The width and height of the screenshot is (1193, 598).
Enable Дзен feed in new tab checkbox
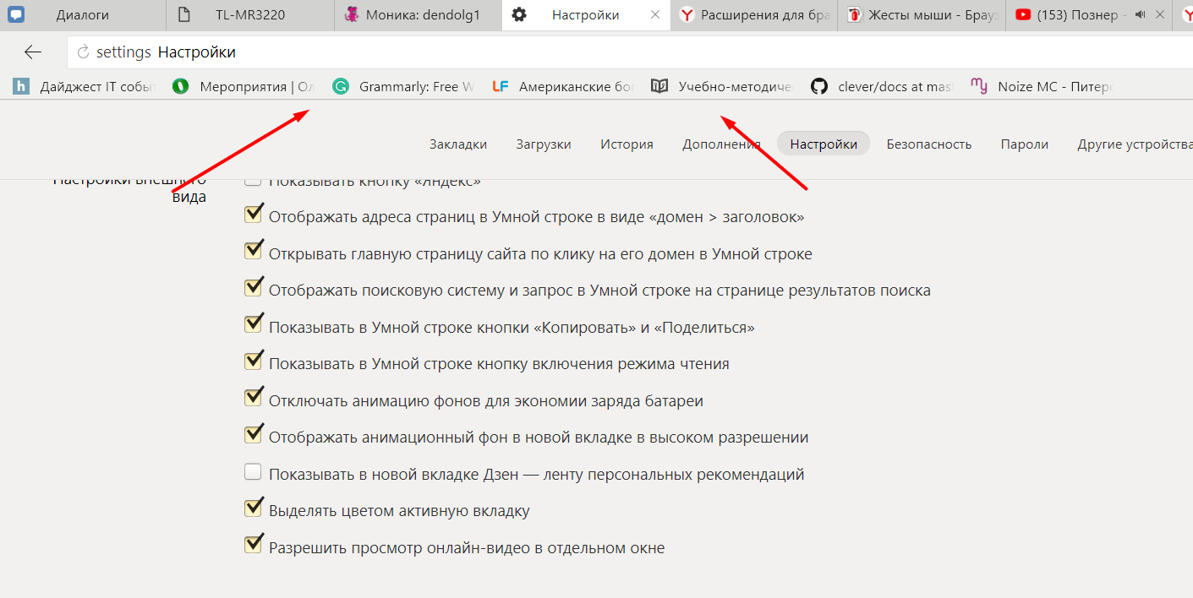pyautogui.click(x=253, y=472)
